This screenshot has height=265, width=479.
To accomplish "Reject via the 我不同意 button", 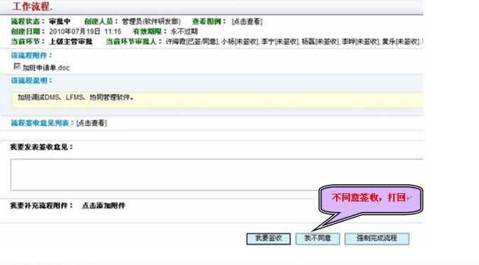I will click(318, 238).
